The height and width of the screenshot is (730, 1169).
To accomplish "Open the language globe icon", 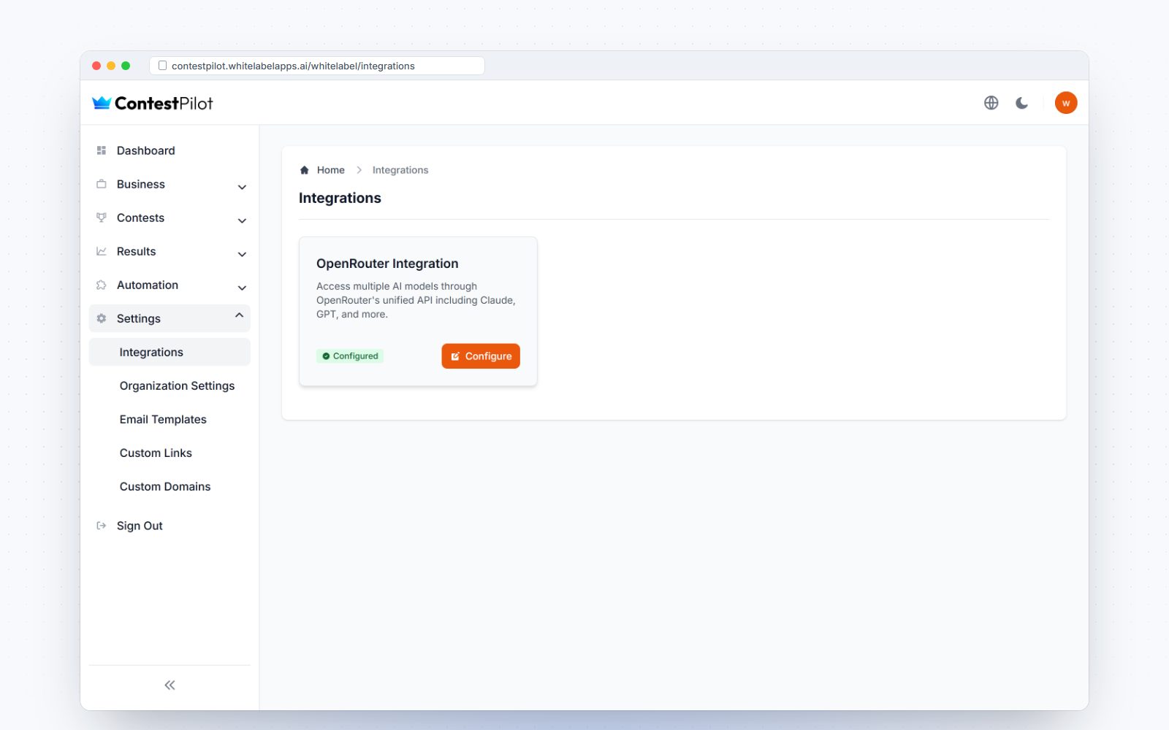I will [x=991, y=103].
